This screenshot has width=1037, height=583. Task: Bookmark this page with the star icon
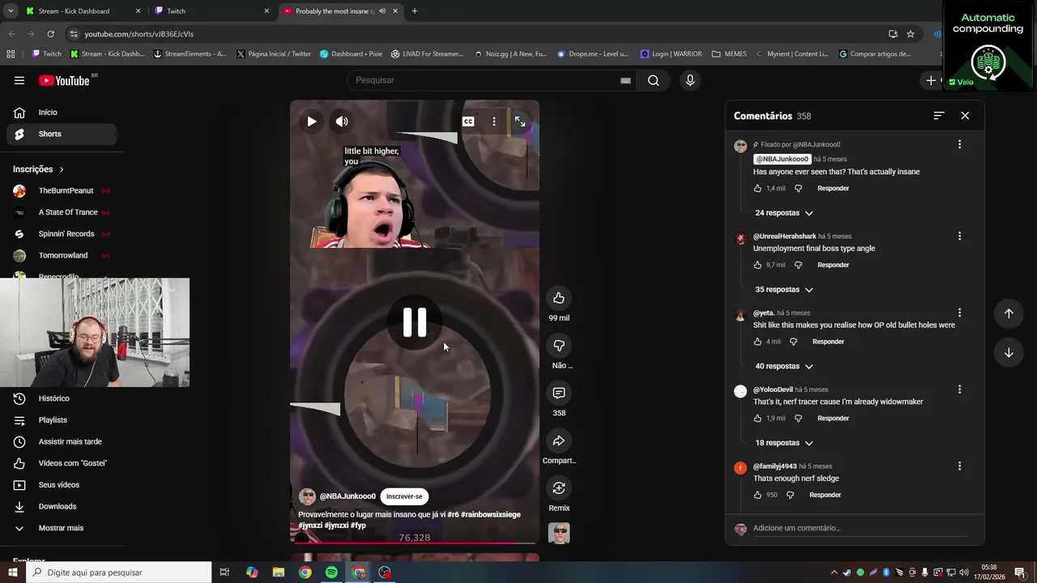tap(911, 34)
